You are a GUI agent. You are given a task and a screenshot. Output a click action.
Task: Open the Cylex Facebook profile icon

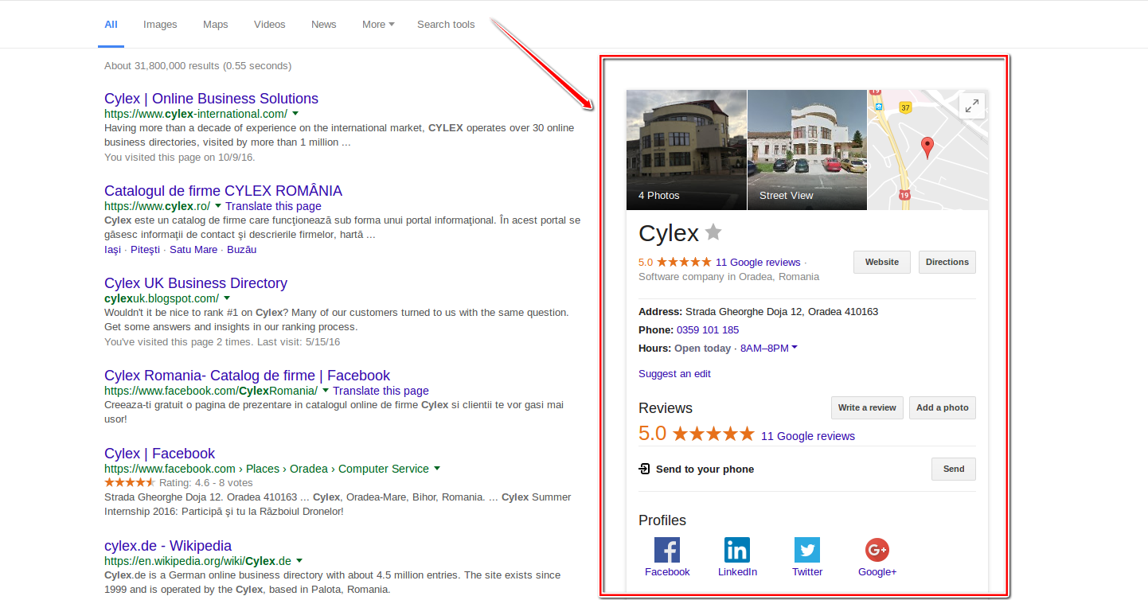pyautogui.click(x=667, y=550)
